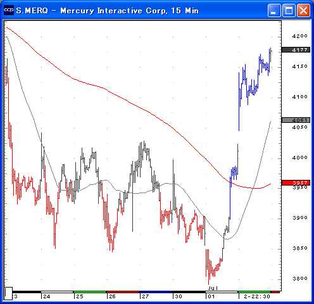Close the S.MERQ chart window
The height and width of the screenshot is (304, 314).
pyautogui.click(x=303, y=10)
